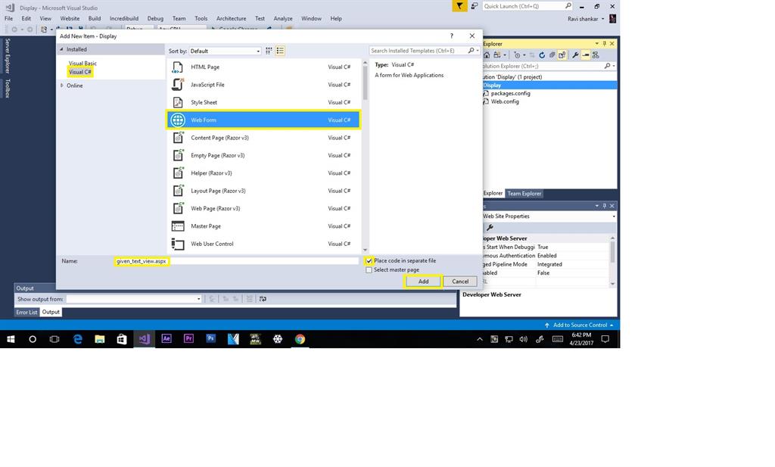Click Solution Explorer Home icon
Screen dimensions: 775x467
(487, 54)
